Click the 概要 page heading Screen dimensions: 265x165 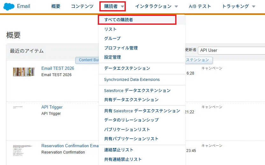(13, 35)
